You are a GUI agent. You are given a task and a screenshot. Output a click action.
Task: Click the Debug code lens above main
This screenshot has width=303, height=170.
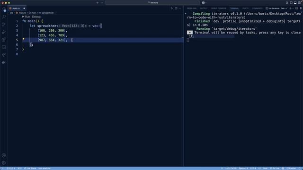click(x=36, y=17)
